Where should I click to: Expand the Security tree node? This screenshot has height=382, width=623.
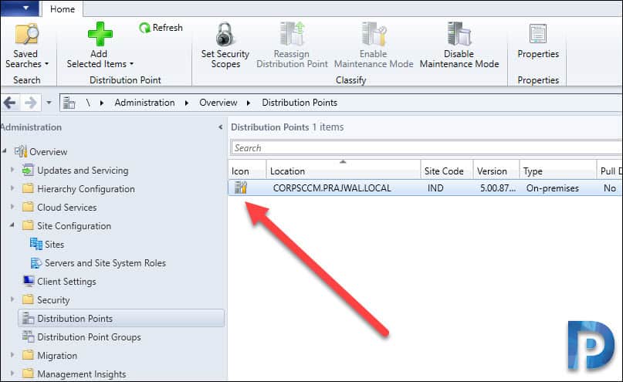click(12, 299)
